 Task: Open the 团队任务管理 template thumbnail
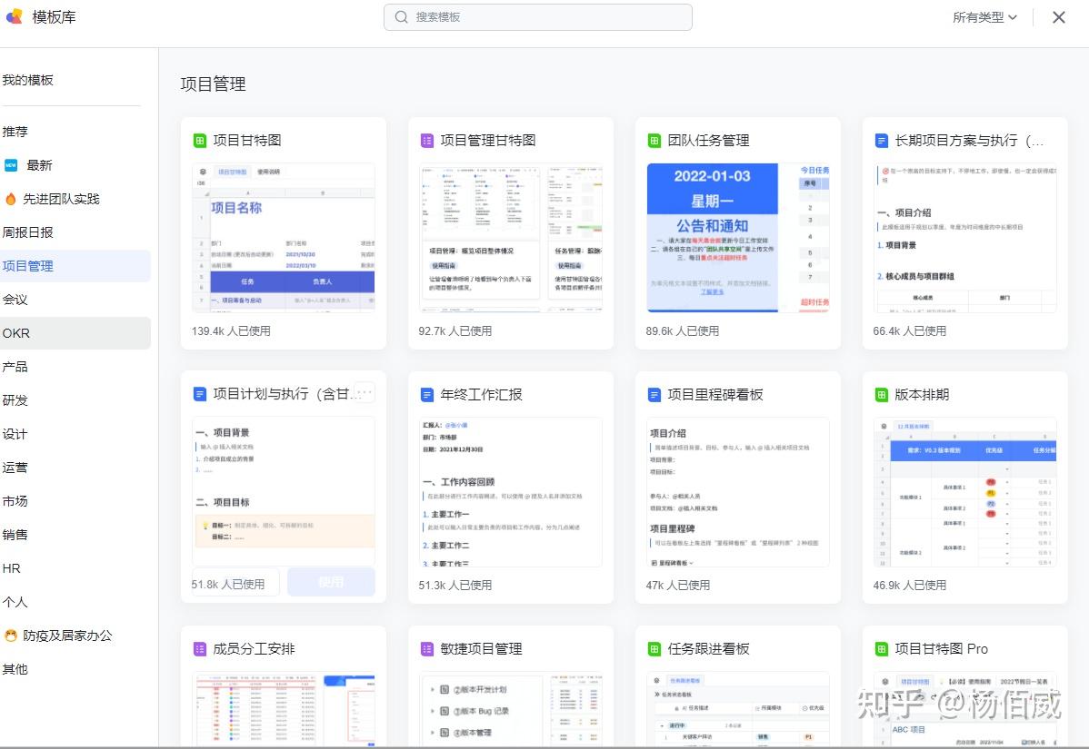pos(738,238)
